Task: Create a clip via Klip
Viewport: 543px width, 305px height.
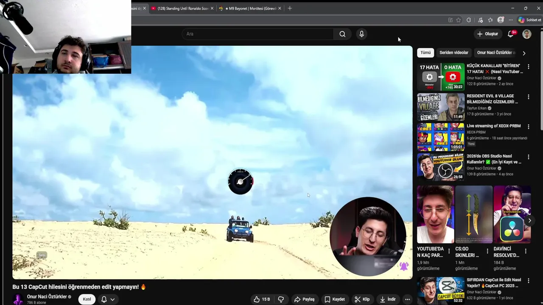Action: click(362, 299)
